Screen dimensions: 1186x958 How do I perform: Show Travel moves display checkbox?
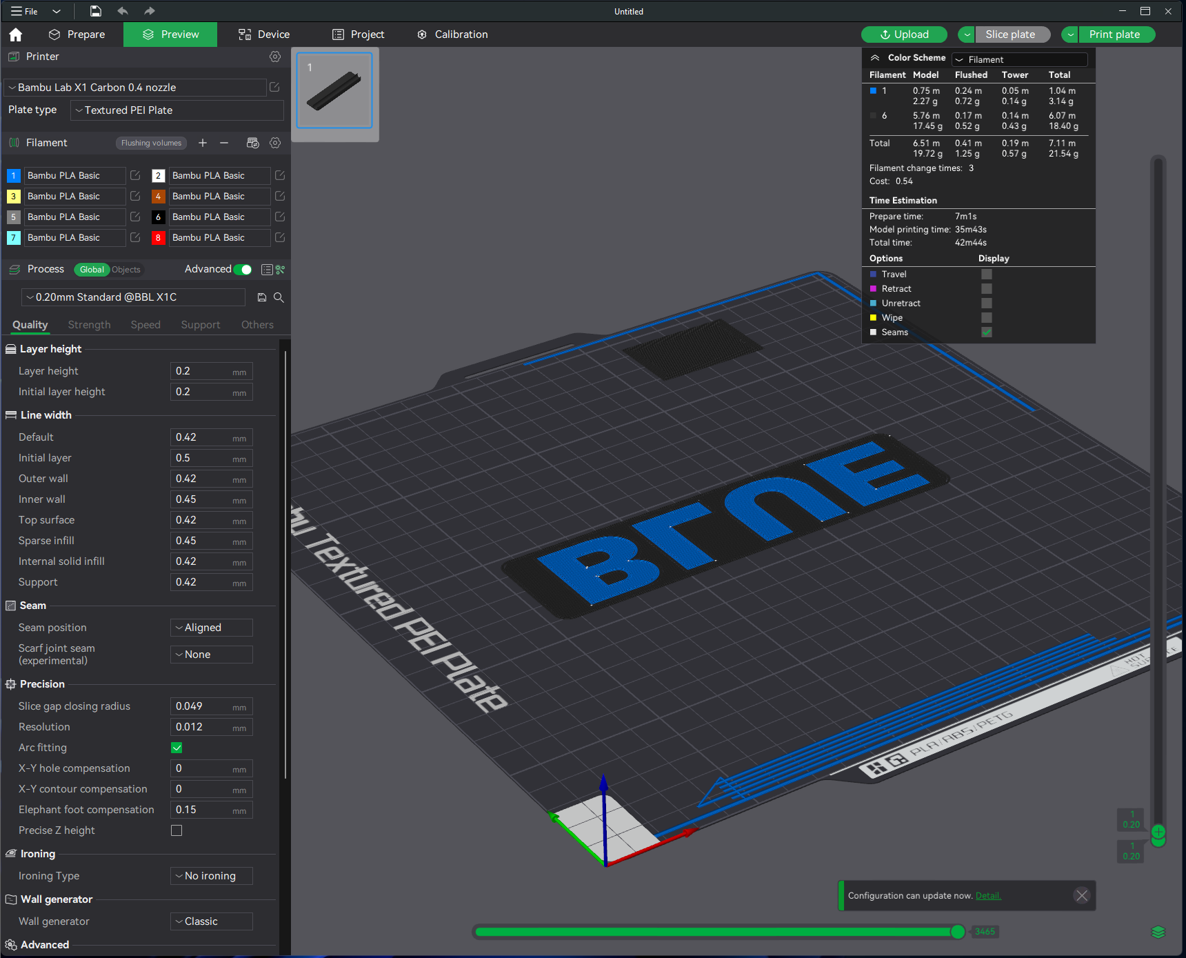(987, 275)
